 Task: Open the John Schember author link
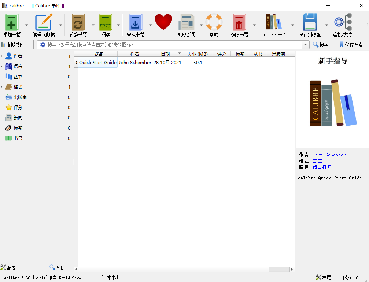[x=329, y=155]
